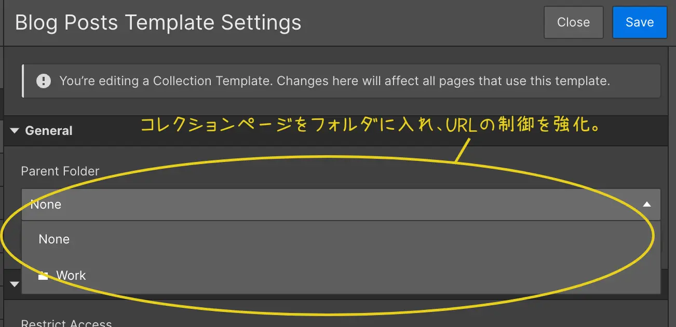Click the Parent Folder dropdown arrow
This screenshot has height=327, width=676.
pos(647,205)
